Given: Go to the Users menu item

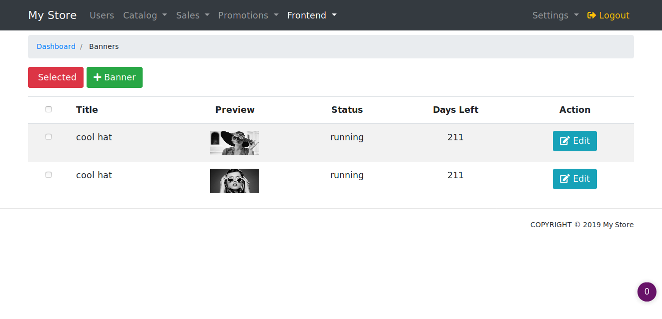Looking at the screenshot, I should pos(102,15).
